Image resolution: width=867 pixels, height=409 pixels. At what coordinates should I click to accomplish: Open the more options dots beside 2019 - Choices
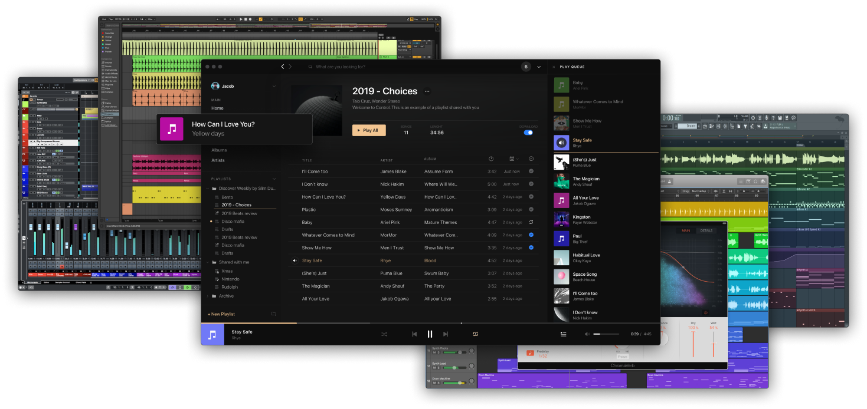(427, 91)
